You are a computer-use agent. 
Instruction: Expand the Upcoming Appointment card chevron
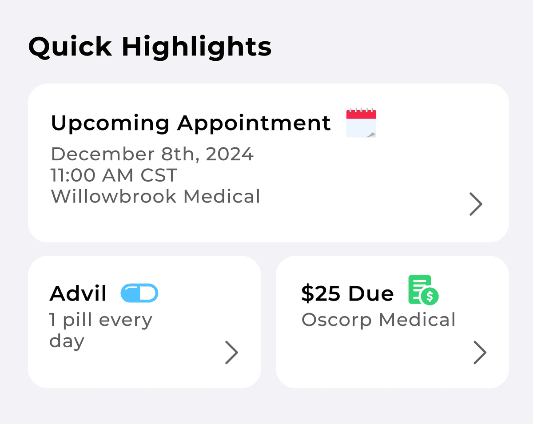click(x=476, y=205)
